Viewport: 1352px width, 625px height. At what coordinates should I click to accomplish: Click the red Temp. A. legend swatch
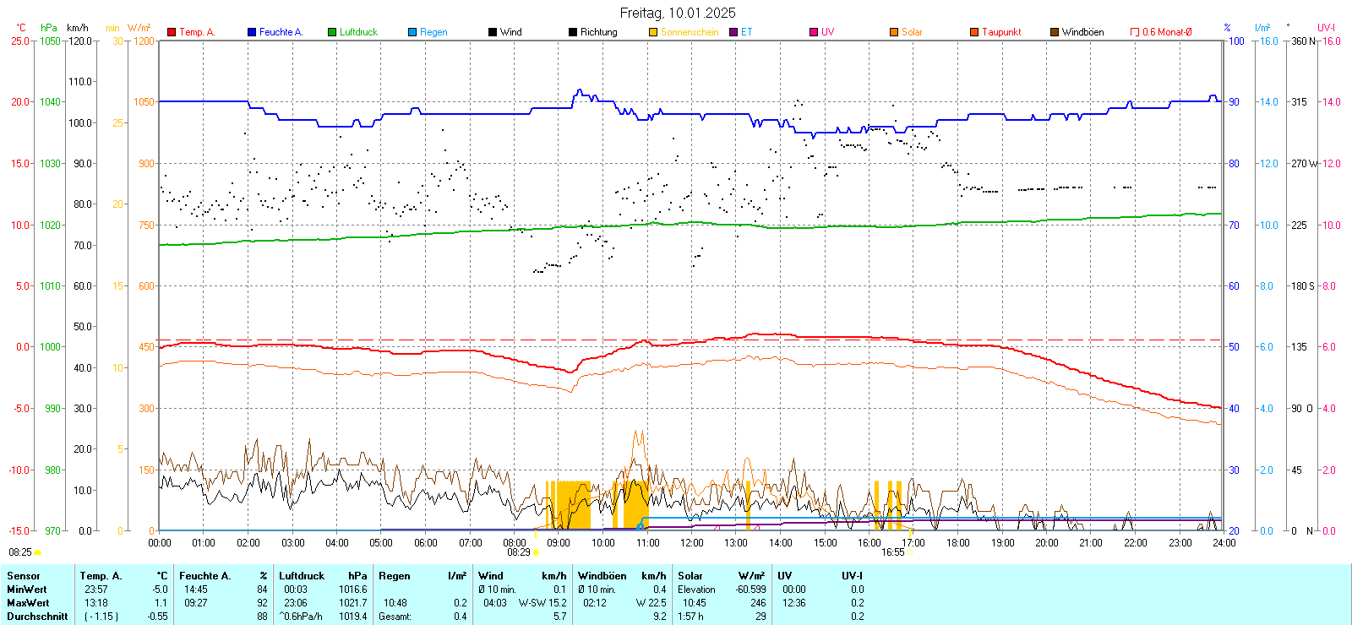[x=172, y=32]
